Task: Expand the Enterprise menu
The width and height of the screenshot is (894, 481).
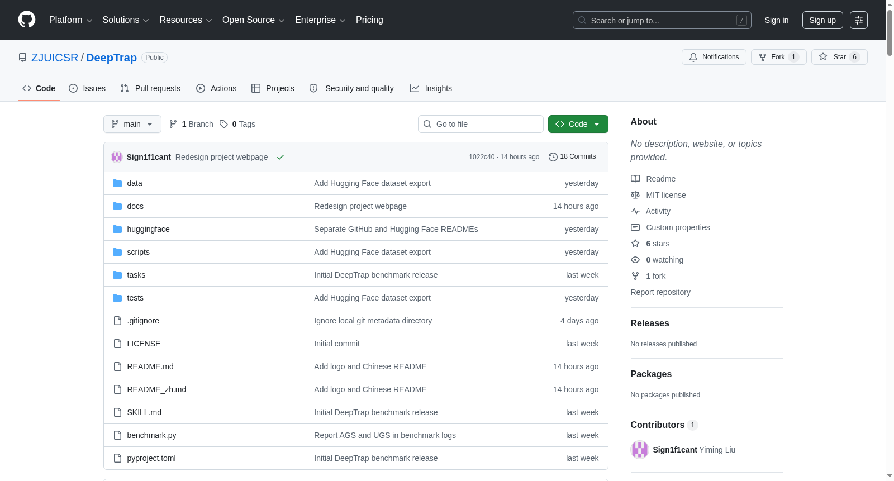Action: (320, 20)
